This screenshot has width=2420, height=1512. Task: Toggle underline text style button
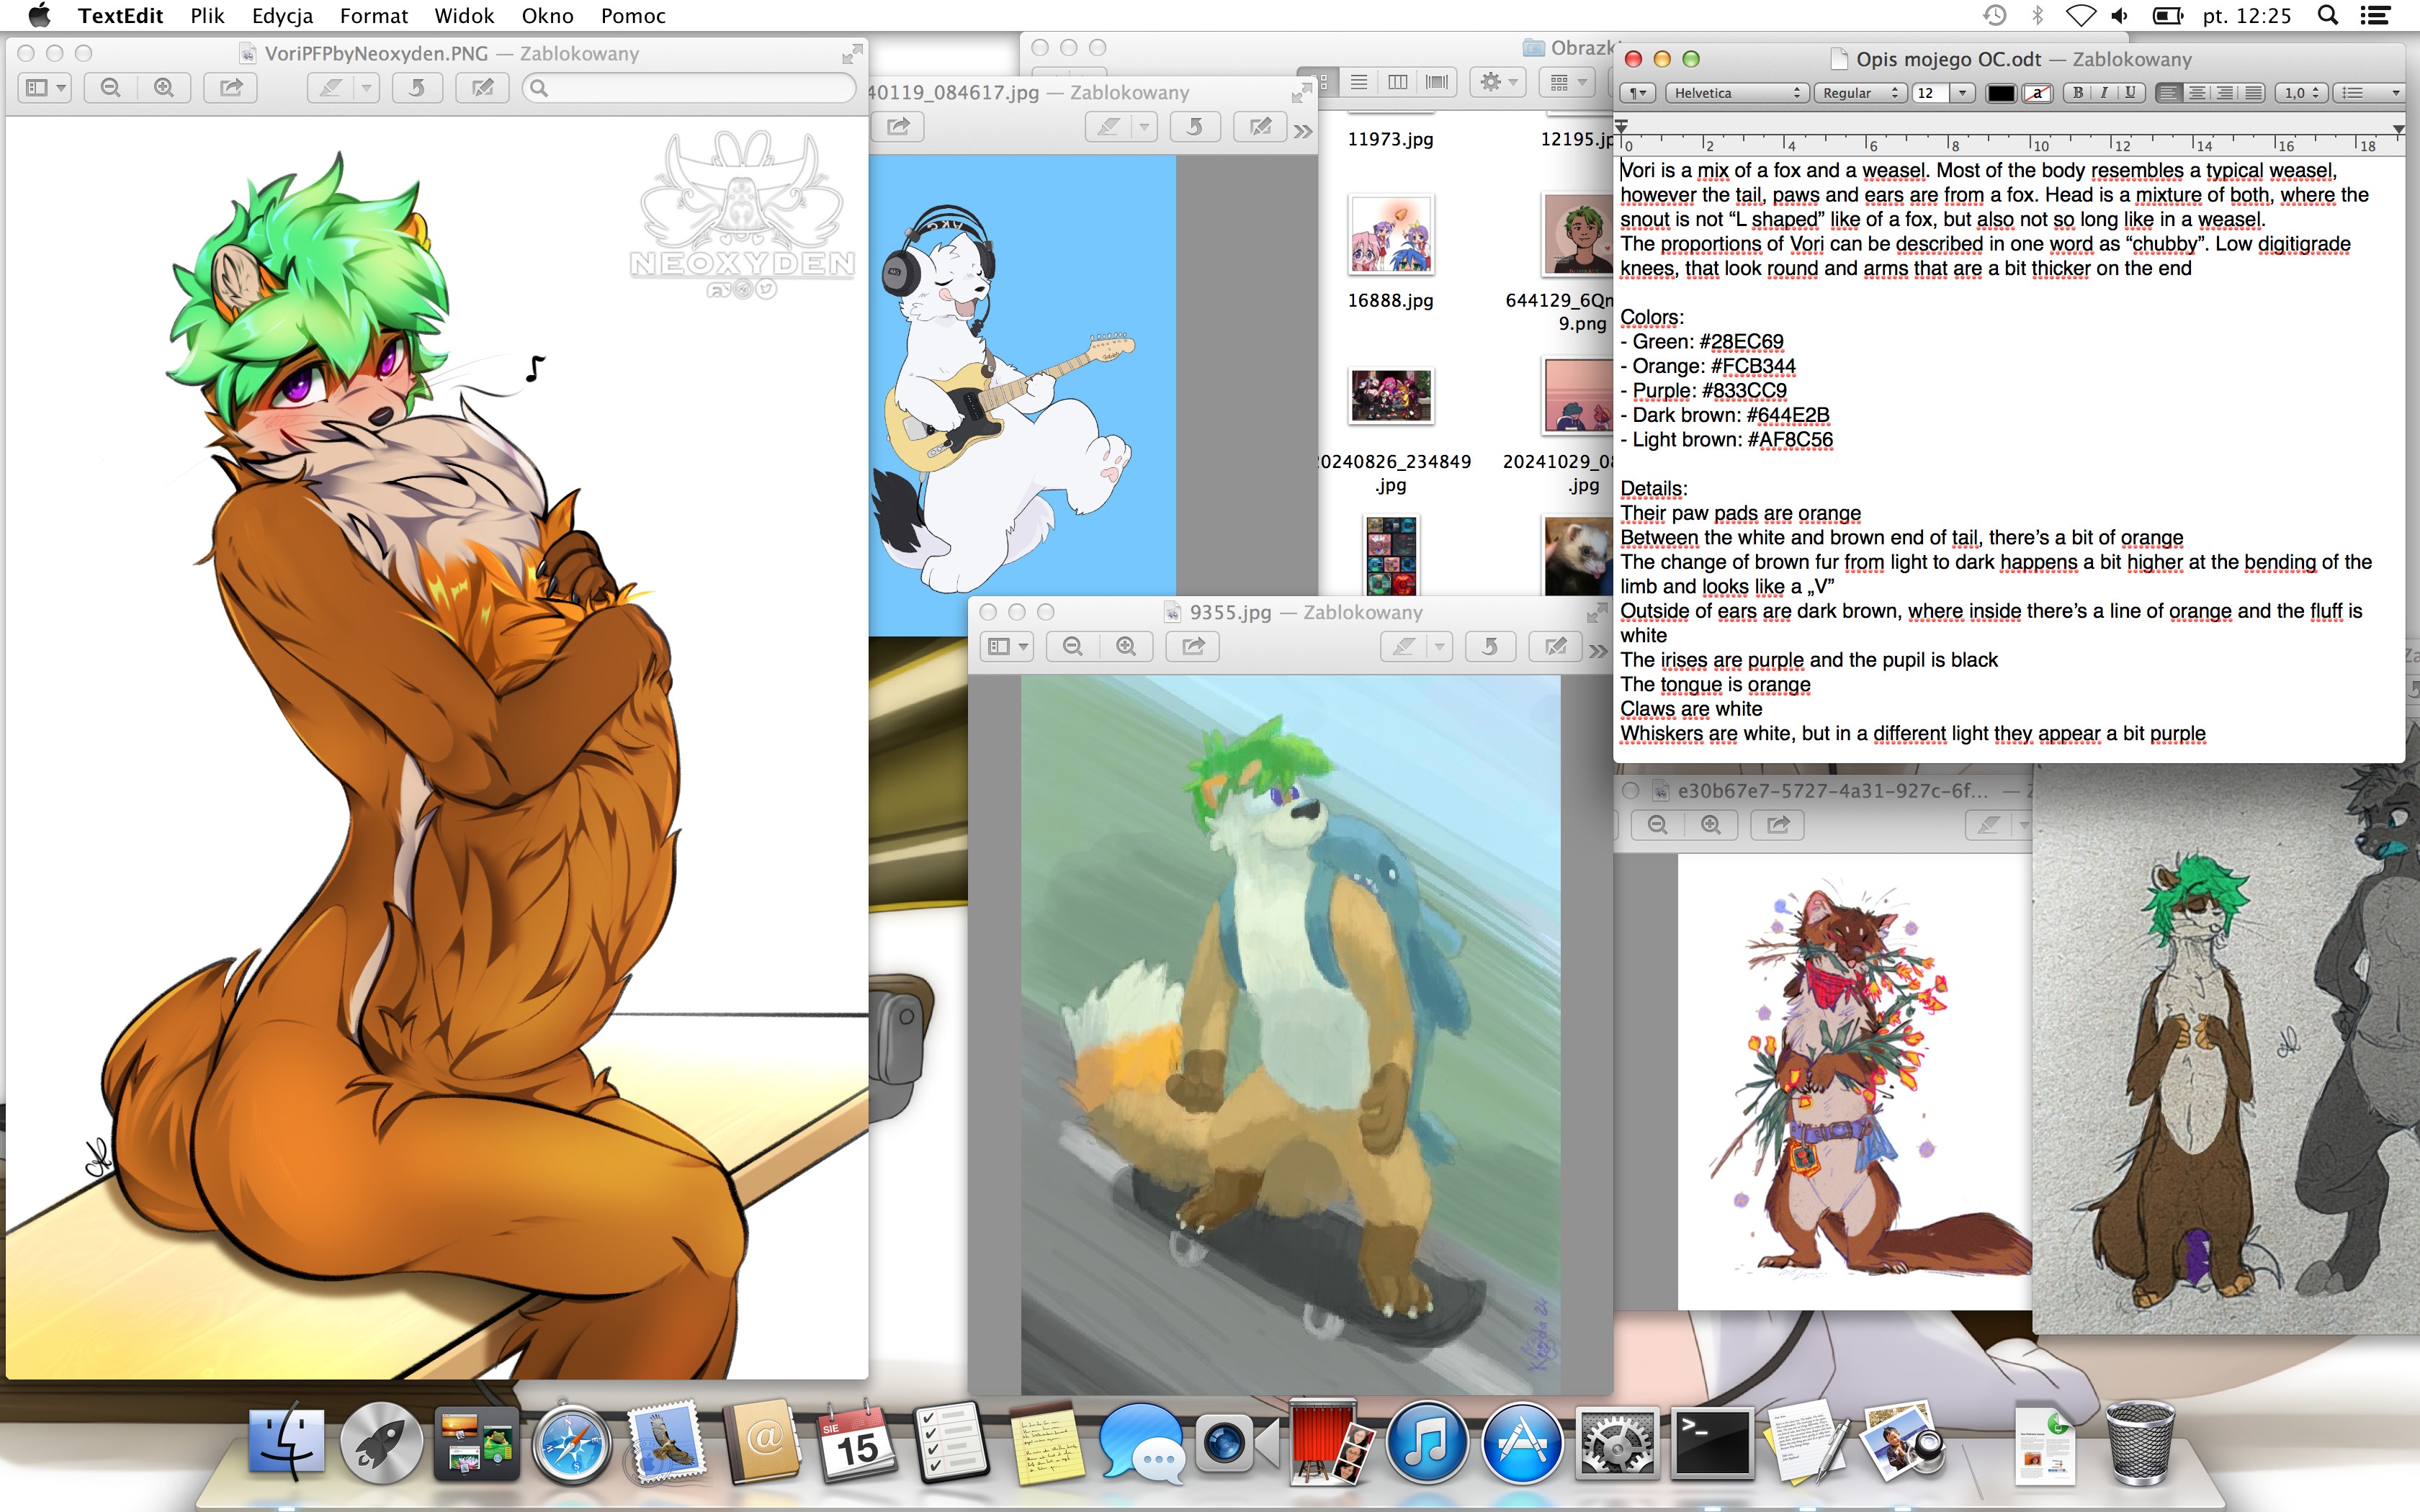pos(2130,92)
